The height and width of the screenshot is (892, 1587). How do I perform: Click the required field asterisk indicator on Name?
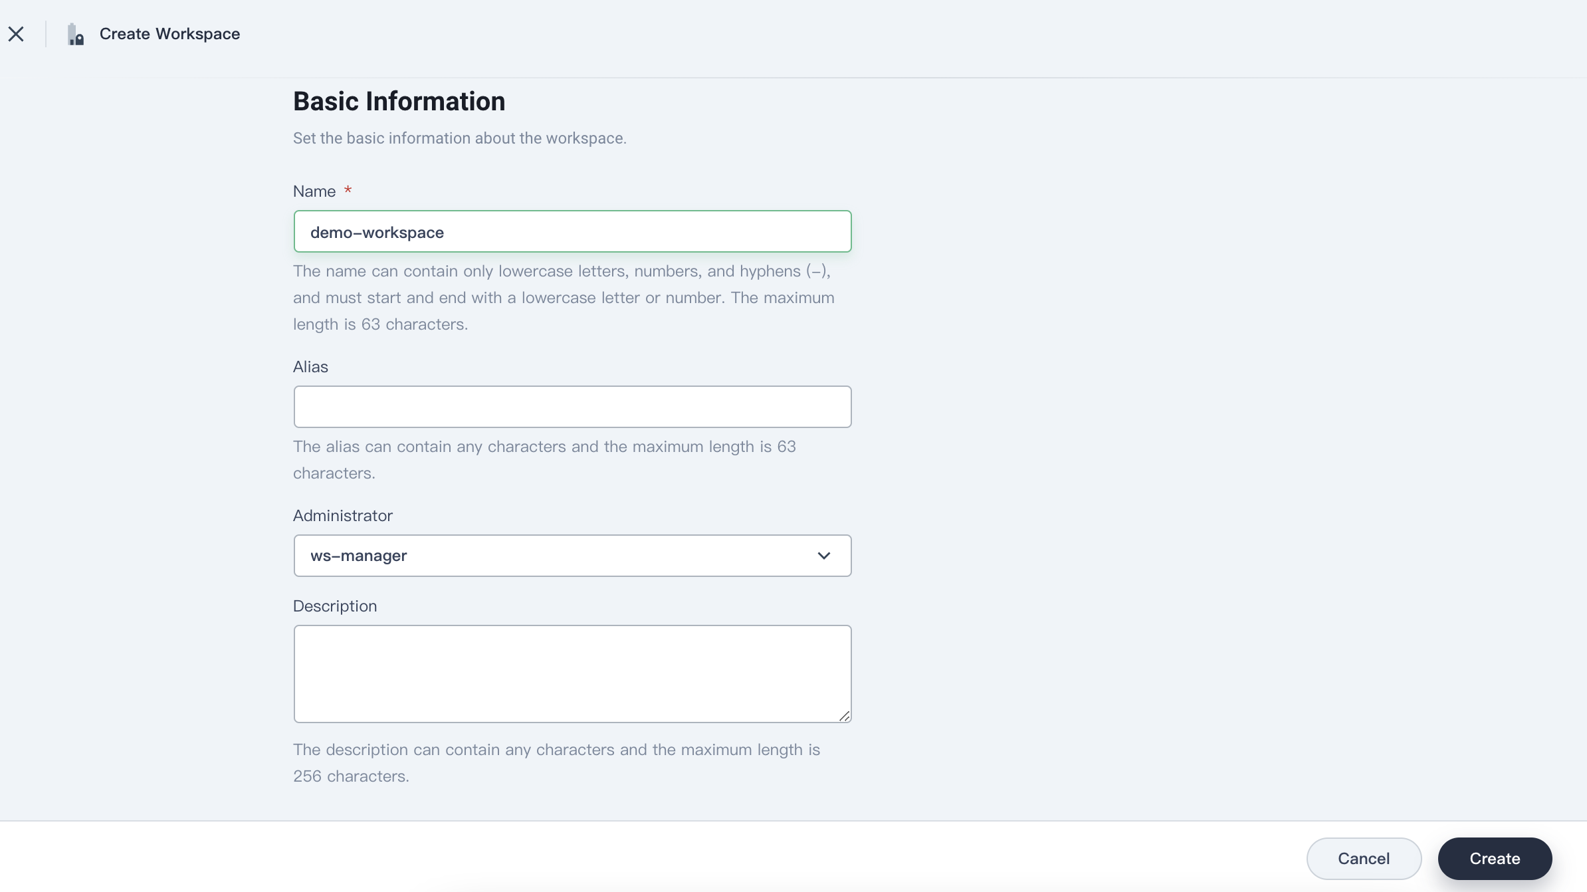pyautogui.click(x=348, y=192)
